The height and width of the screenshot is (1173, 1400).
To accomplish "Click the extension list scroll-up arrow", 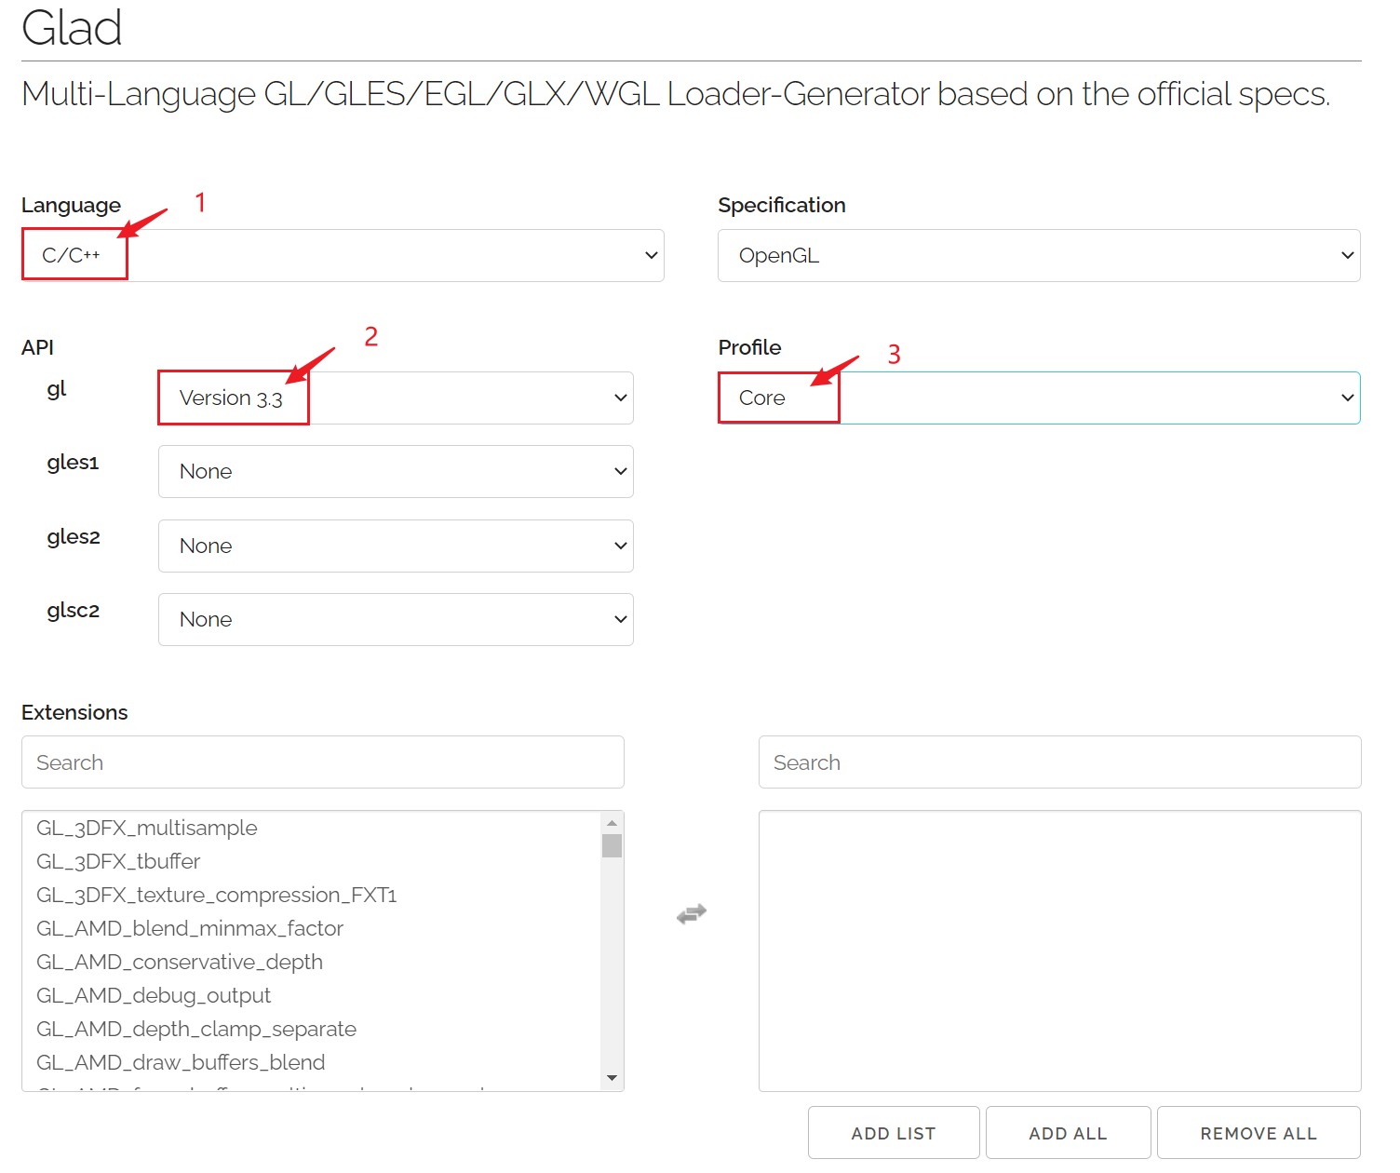I will click(612, 823).
